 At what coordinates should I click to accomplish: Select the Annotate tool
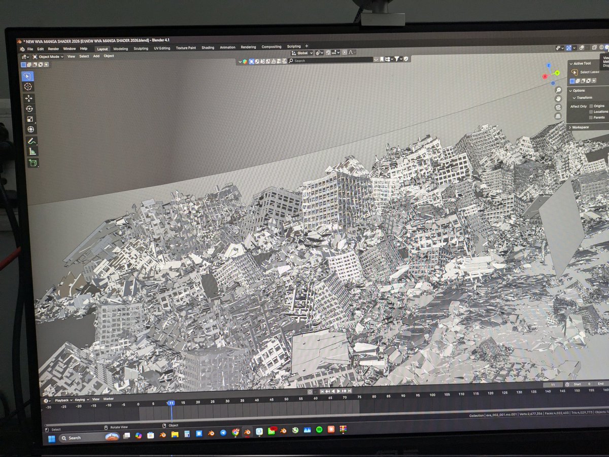point(31,141)
